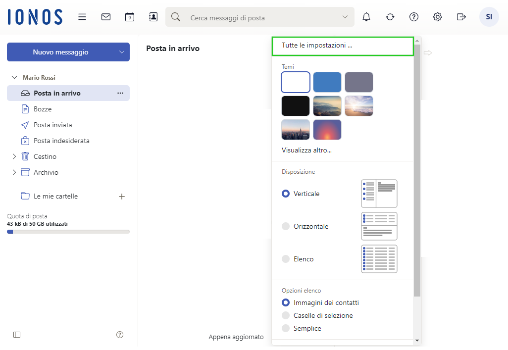The width and height of the screenshot is (508, 350).
Task: Click the Nuovo messaggio button
Action: click(60, 52)
